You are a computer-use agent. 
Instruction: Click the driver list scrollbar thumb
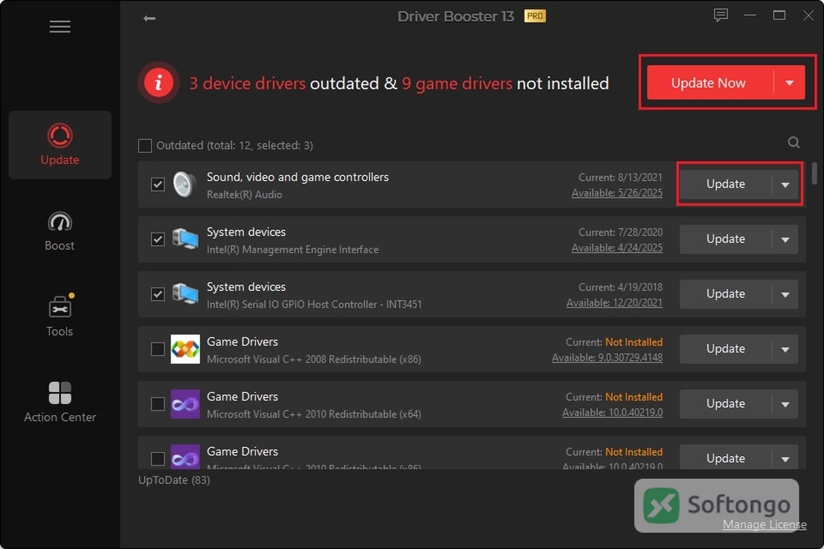click(x=814, y=173)
